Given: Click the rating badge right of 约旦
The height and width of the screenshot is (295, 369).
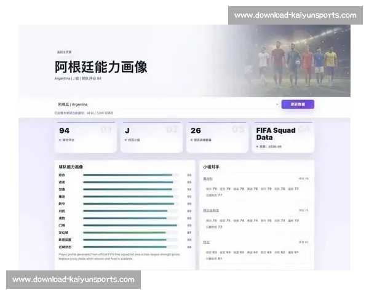Looking at the screenshot, I should click(304, 242).
